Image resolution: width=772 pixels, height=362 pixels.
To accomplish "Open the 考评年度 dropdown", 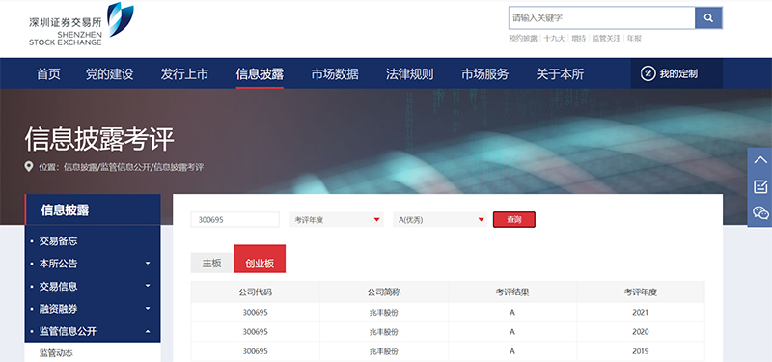I will click(x=336, y=220).
